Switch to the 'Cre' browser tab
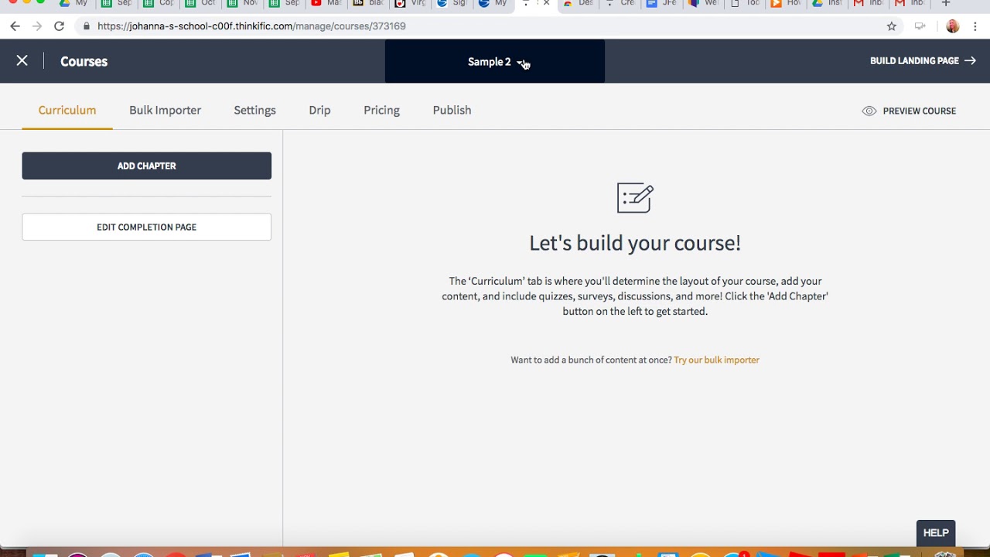Viewport: 990px width, 557px height. (619, 3)
